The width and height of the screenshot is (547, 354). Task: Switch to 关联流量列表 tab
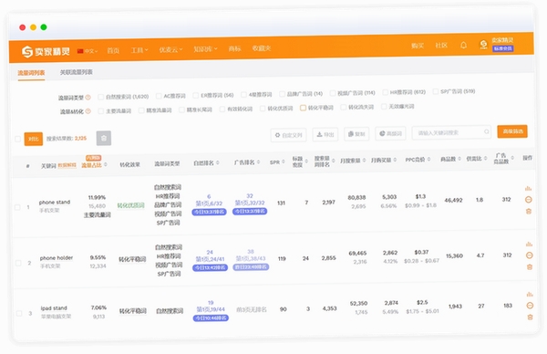(x=76, y=72)
